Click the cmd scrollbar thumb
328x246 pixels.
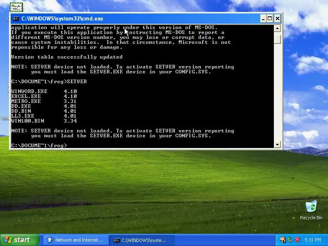click(x=277, y=39)
